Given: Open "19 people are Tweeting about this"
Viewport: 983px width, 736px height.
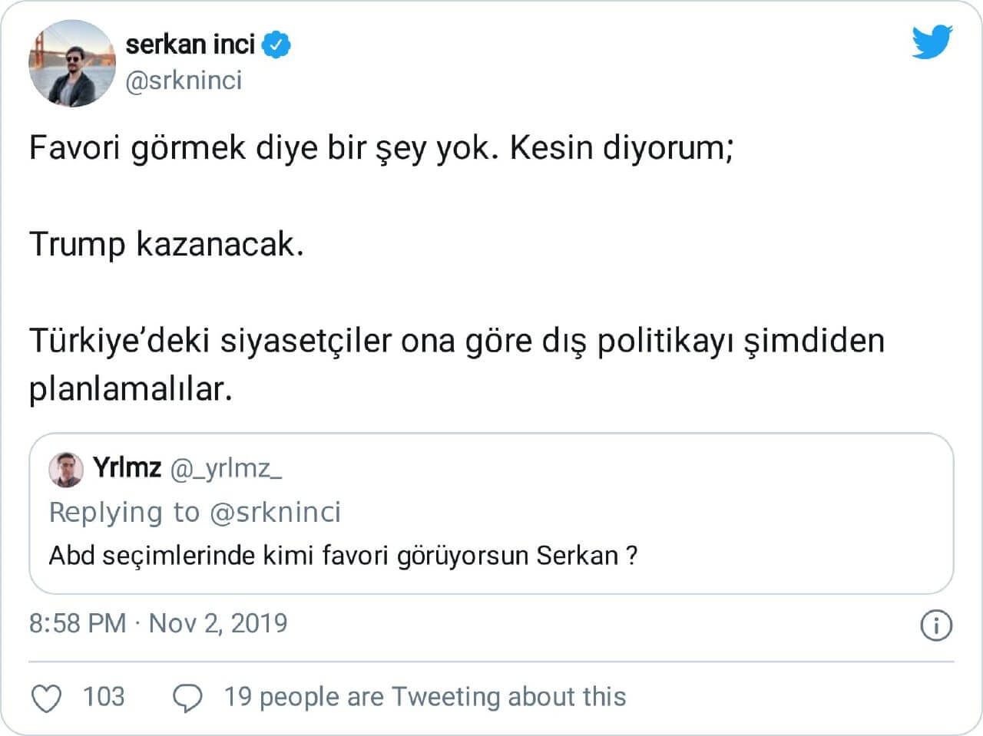Looking at the screenshot, I should (425, 697).
